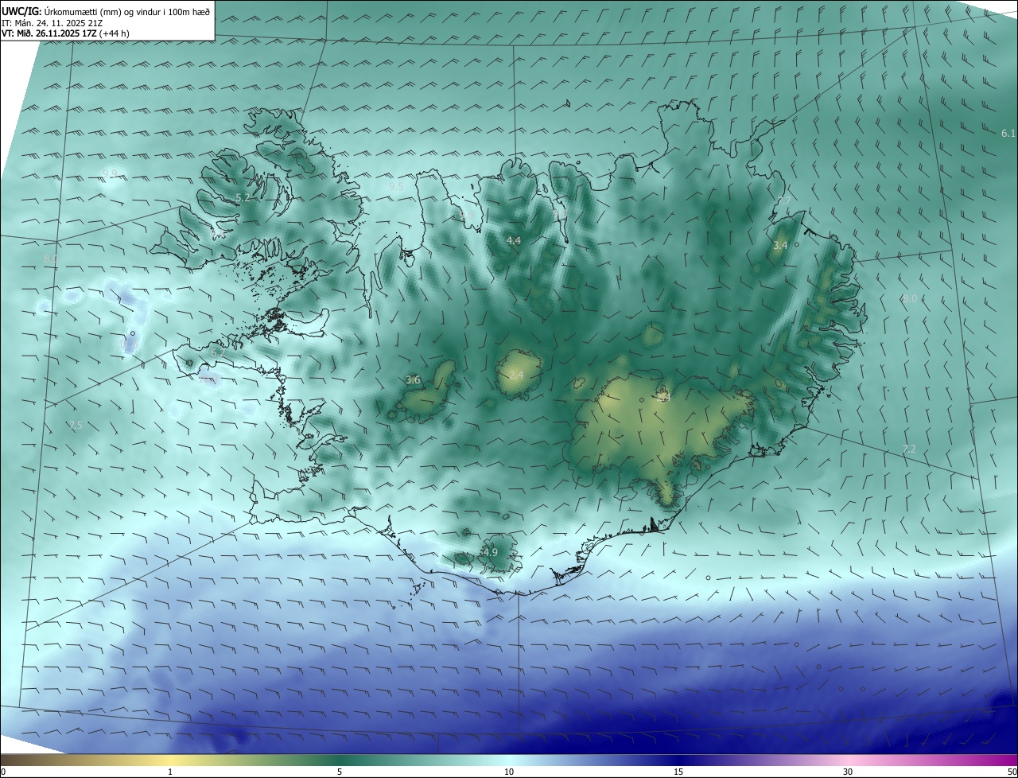
Task: Click the 7.2 value on the map
Action: 909,449
